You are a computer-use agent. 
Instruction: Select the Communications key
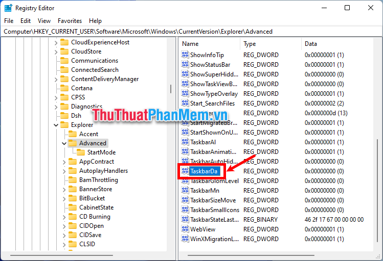click(x=95, y=61)
